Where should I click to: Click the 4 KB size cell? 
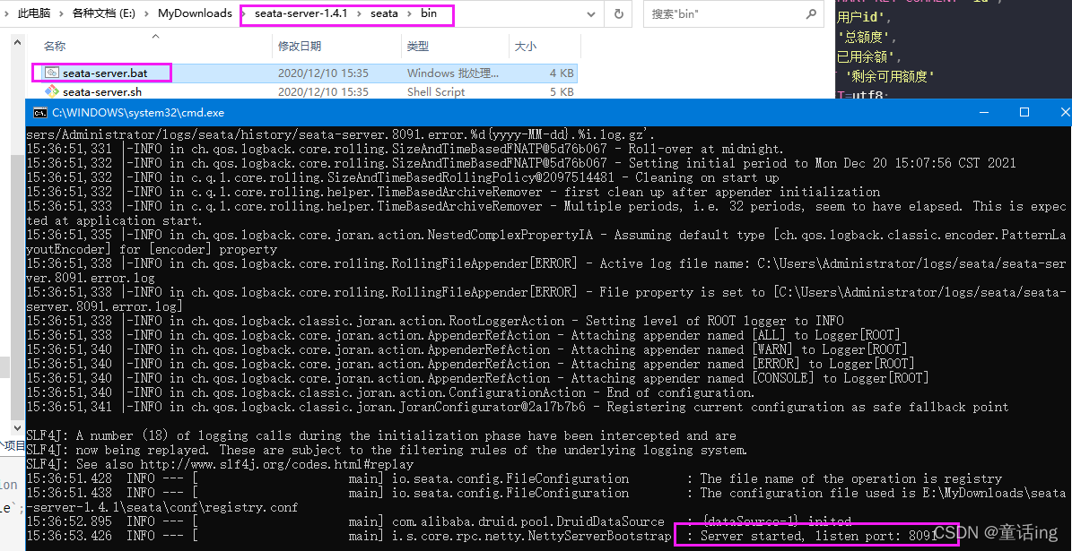pos(562,73)
